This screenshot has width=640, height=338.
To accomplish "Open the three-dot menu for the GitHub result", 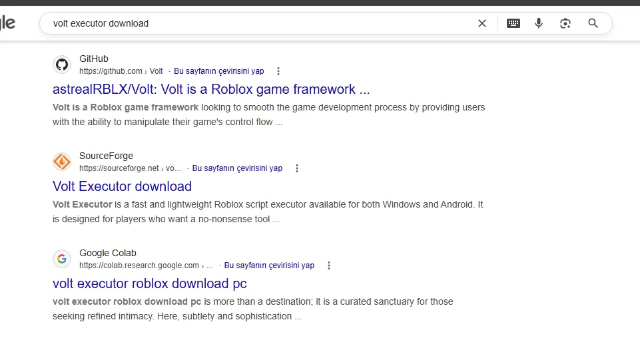I will click(278, 71).
